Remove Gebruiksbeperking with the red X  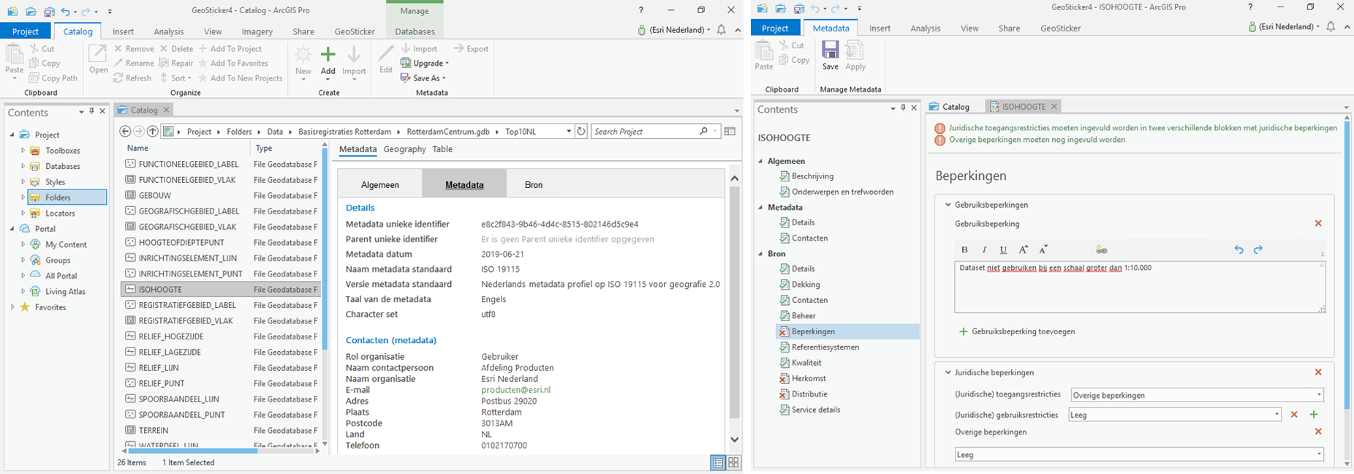pos(1318,224)
